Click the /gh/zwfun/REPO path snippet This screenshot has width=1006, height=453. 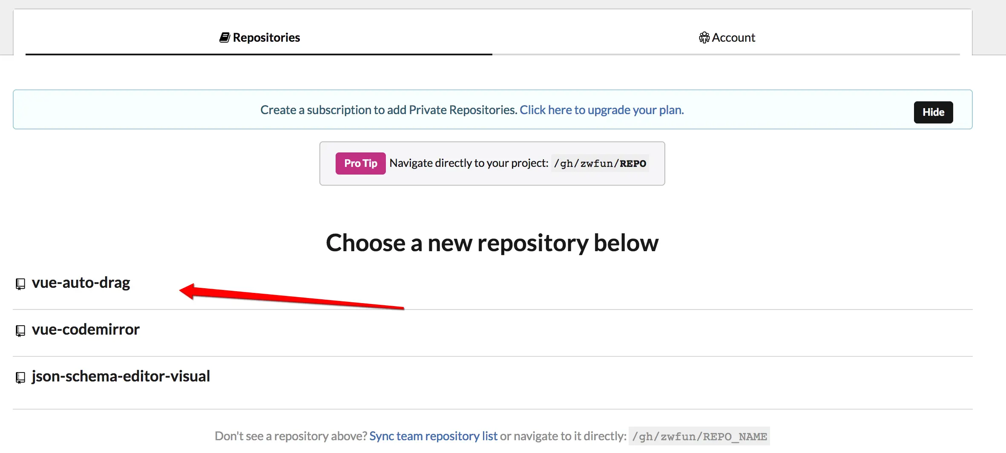[600, 163]
